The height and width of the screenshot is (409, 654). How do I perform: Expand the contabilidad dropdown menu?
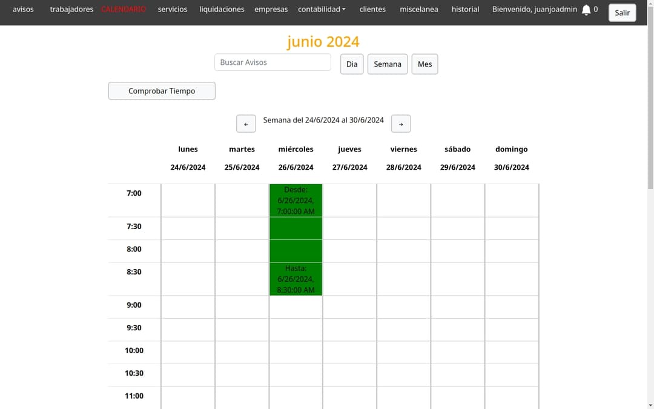tap(322, 9)
